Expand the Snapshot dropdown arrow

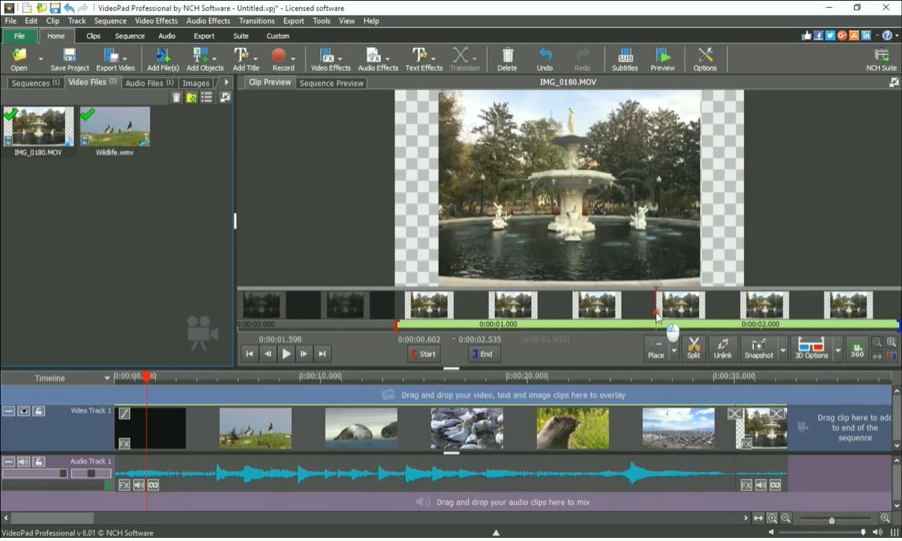coord(782,349)
